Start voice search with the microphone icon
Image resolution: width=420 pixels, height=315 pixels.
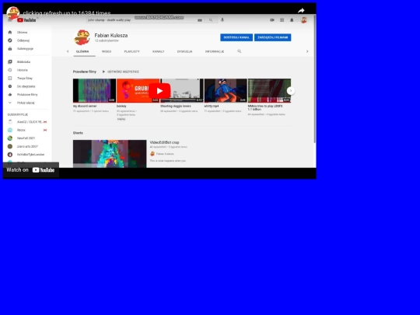point(222,19)
